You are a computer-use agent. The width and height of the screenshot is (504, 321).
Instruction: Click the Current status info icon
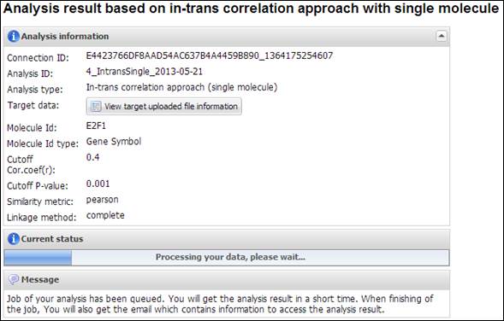(x=13, y=239)
